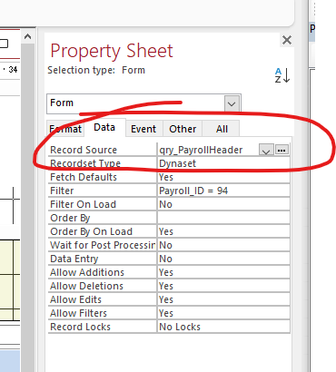The width and height of the screenshot is (336, 372).
Task: Click the Filter property label
Action: point(62,191)
